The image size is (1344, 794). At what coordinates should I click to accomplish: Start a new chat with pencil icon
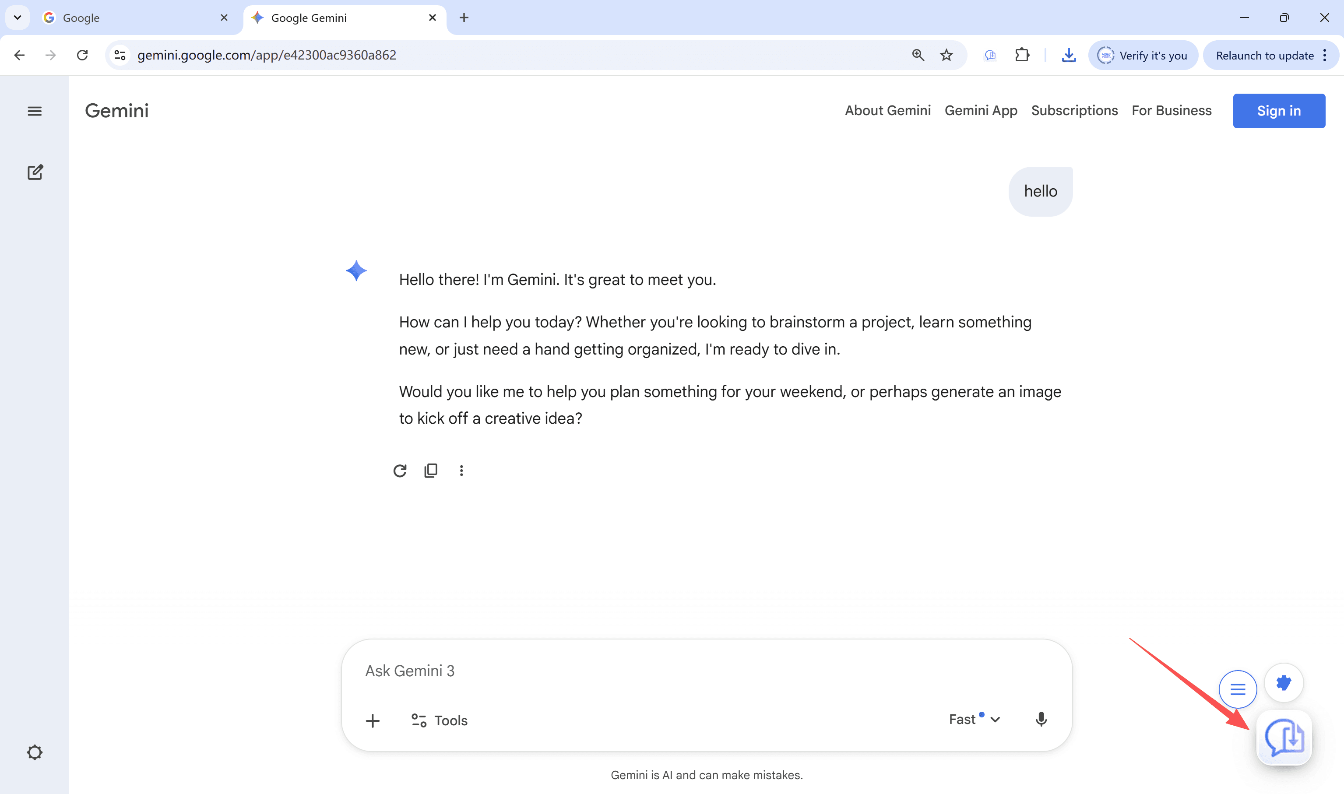pos(35,172)
